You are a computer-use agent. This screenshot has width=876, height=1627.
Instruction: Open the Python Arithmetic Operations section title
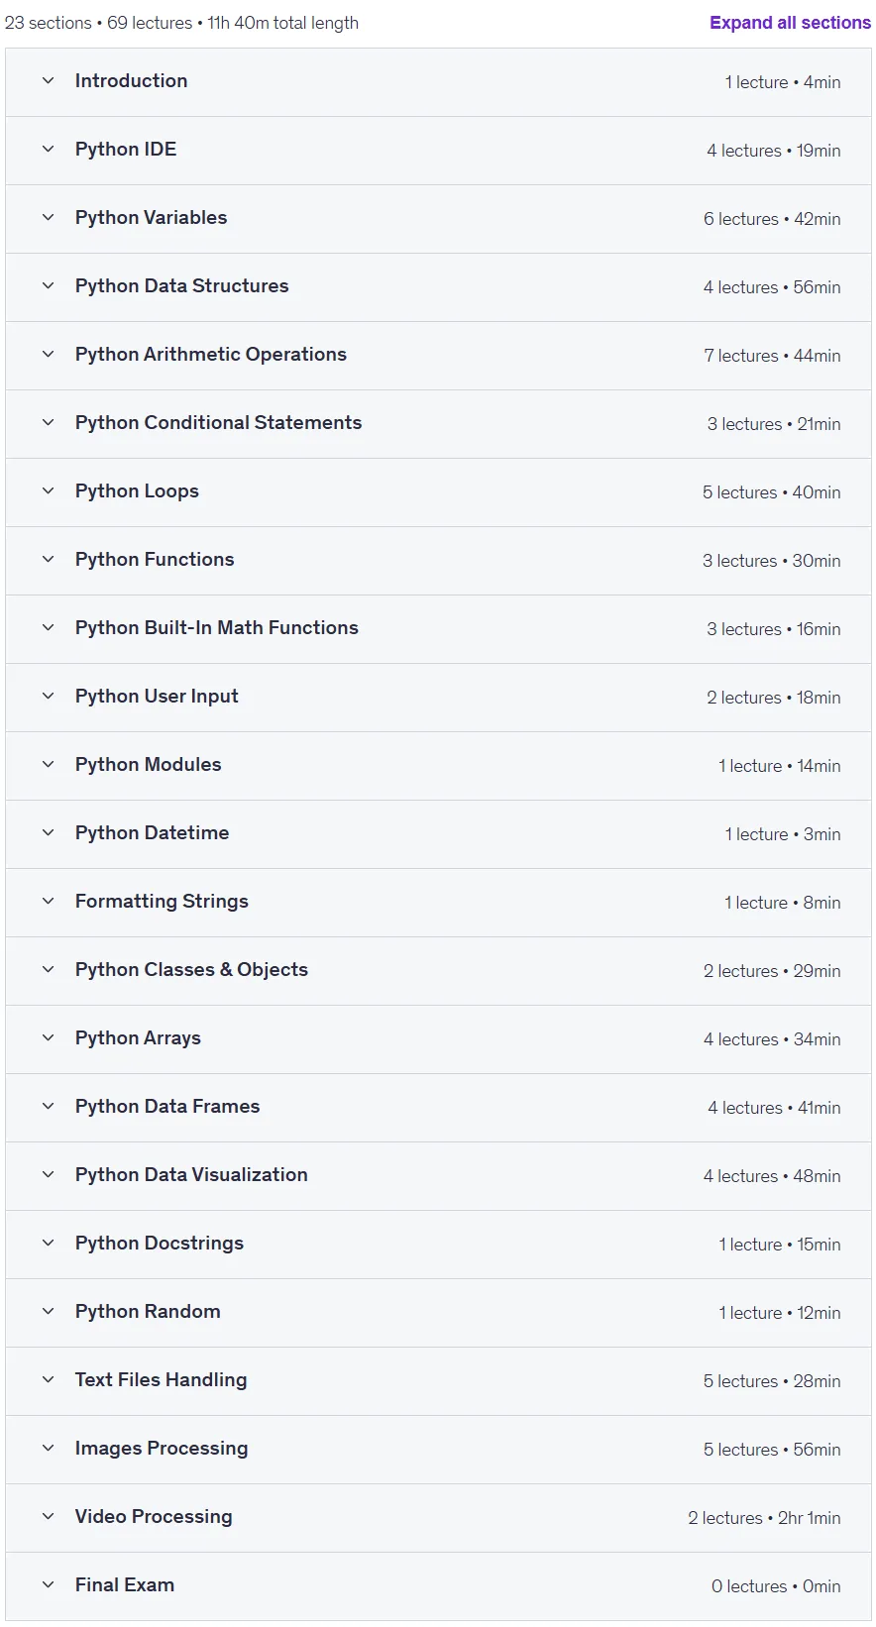click(211, 354)
